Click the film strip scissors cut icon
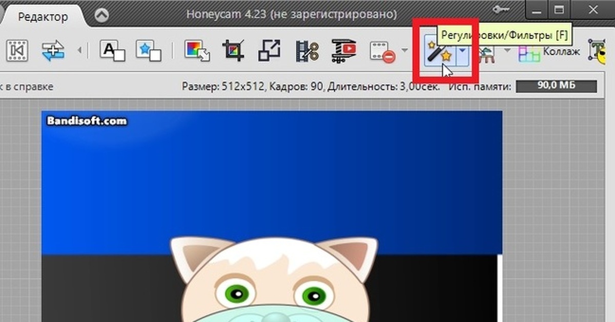This screenshot has height=322, width=615. click(306, 51)
